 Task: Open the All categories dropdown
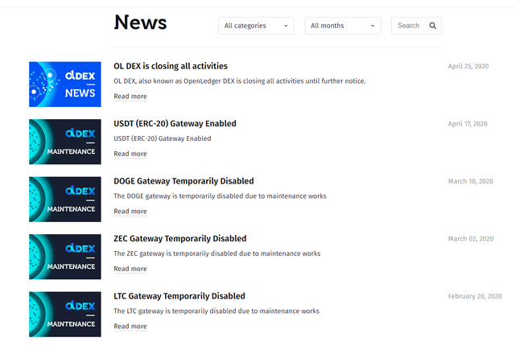[x=256, y=26]
